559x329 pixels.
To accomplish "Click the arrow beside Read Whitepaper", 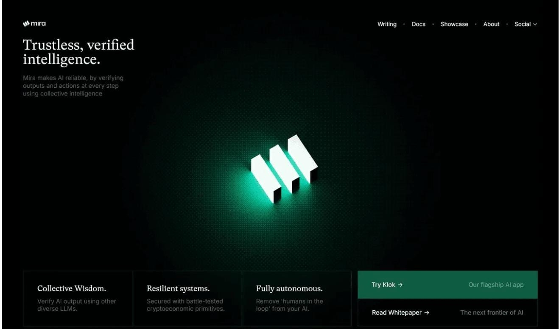I will [427, 312].
